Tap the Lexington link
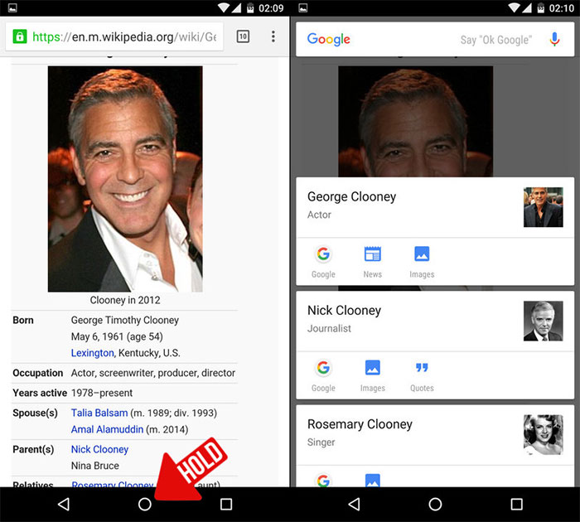 pos(92,353)
